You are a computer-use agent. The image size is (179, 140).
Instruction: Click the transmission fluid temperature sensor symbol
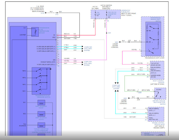[x=34, y=31]
